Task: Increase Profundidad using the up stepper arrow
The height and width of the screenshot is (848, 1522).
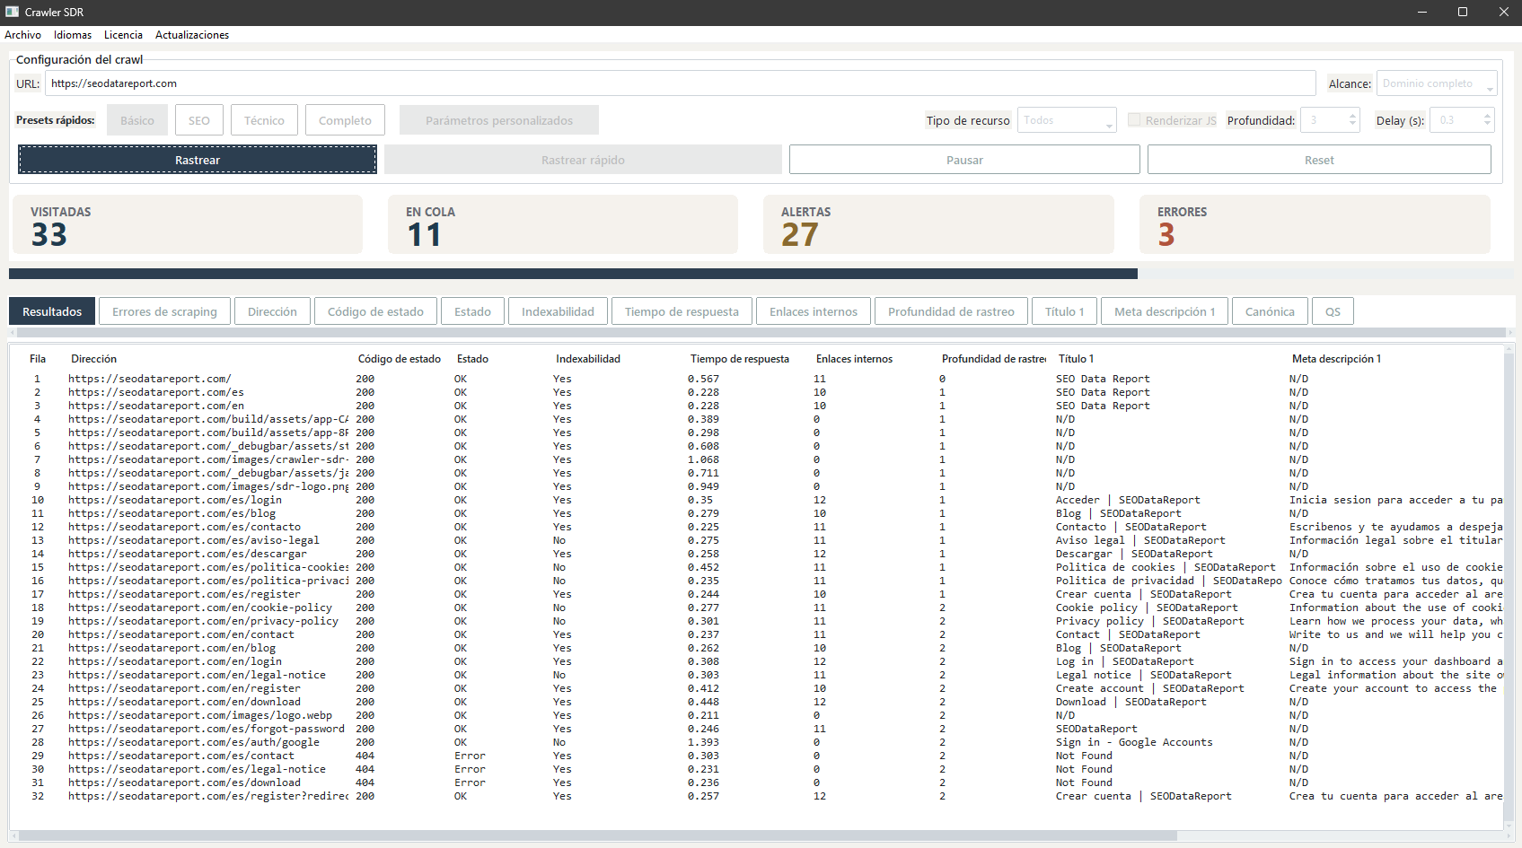Action: pos(1351,115)
